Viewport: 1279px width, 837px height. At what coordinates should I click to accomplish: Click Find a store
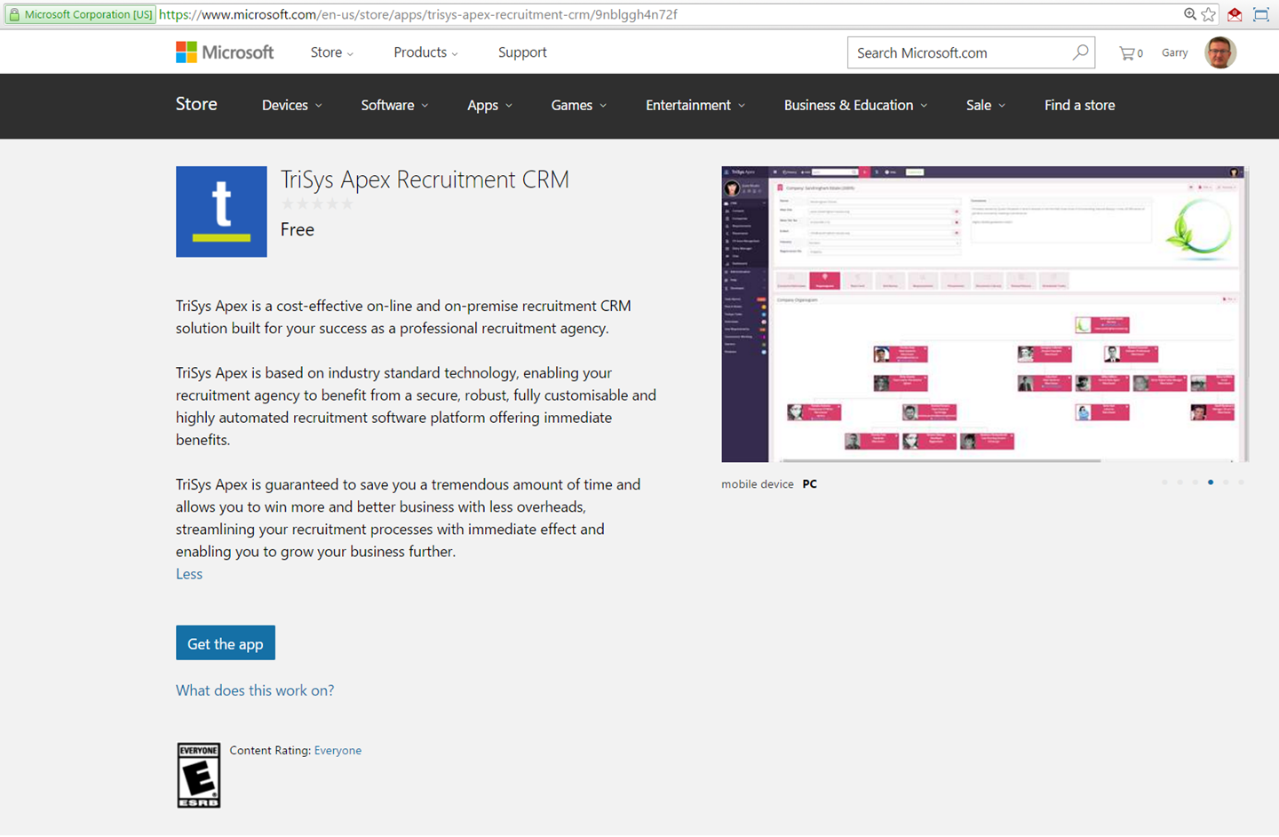(1079, 105)
